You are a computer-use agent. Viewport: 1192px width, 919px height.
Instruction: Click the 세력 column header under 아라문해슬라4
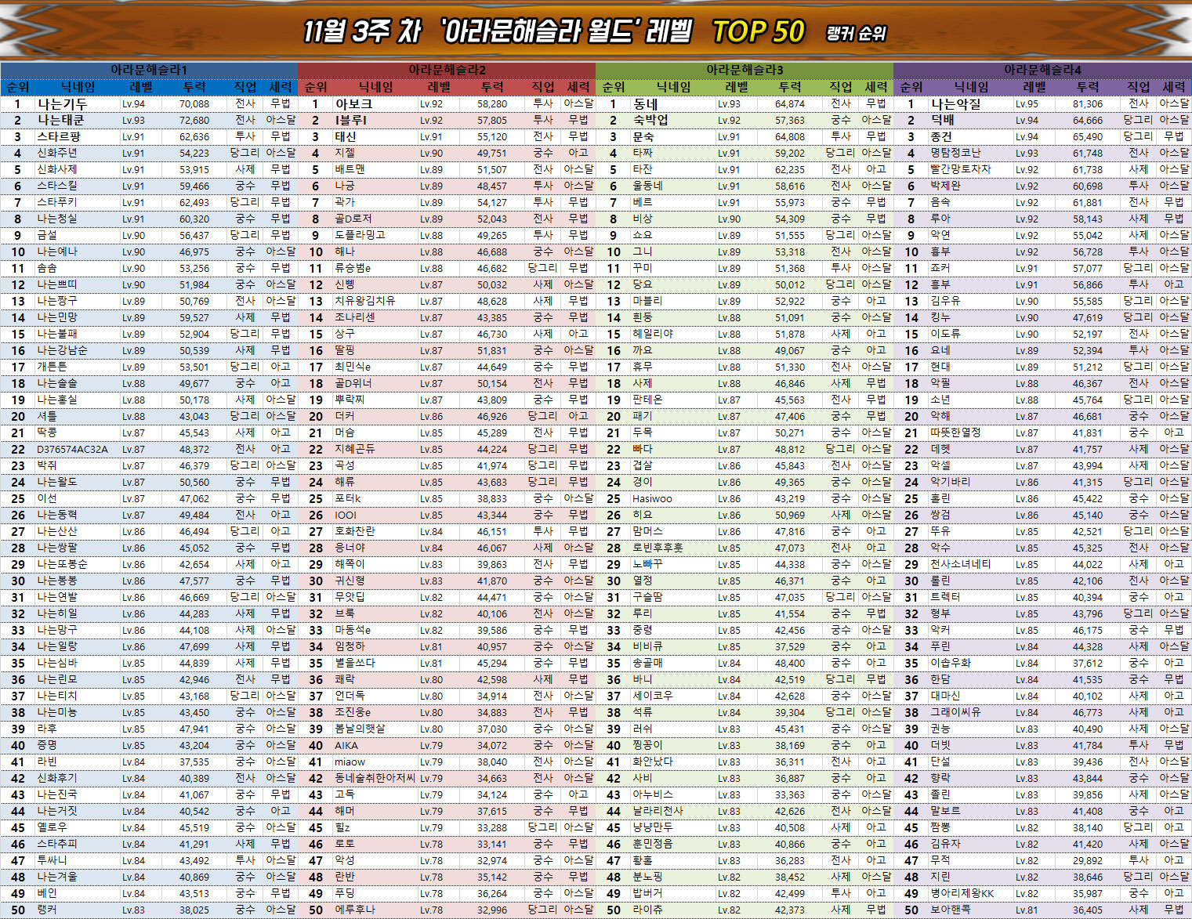point(1173,87)
